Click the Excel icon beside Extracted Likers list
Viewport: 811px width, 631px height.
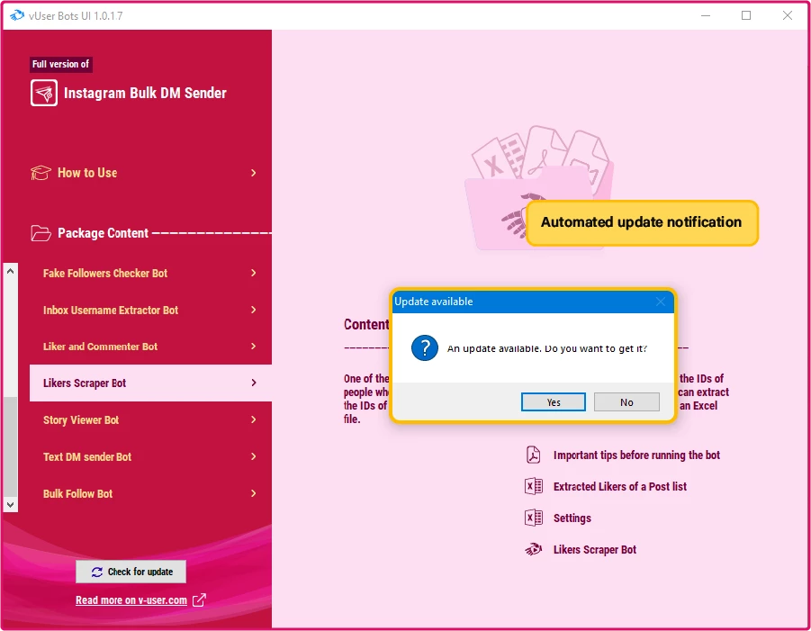click(533, 487)
